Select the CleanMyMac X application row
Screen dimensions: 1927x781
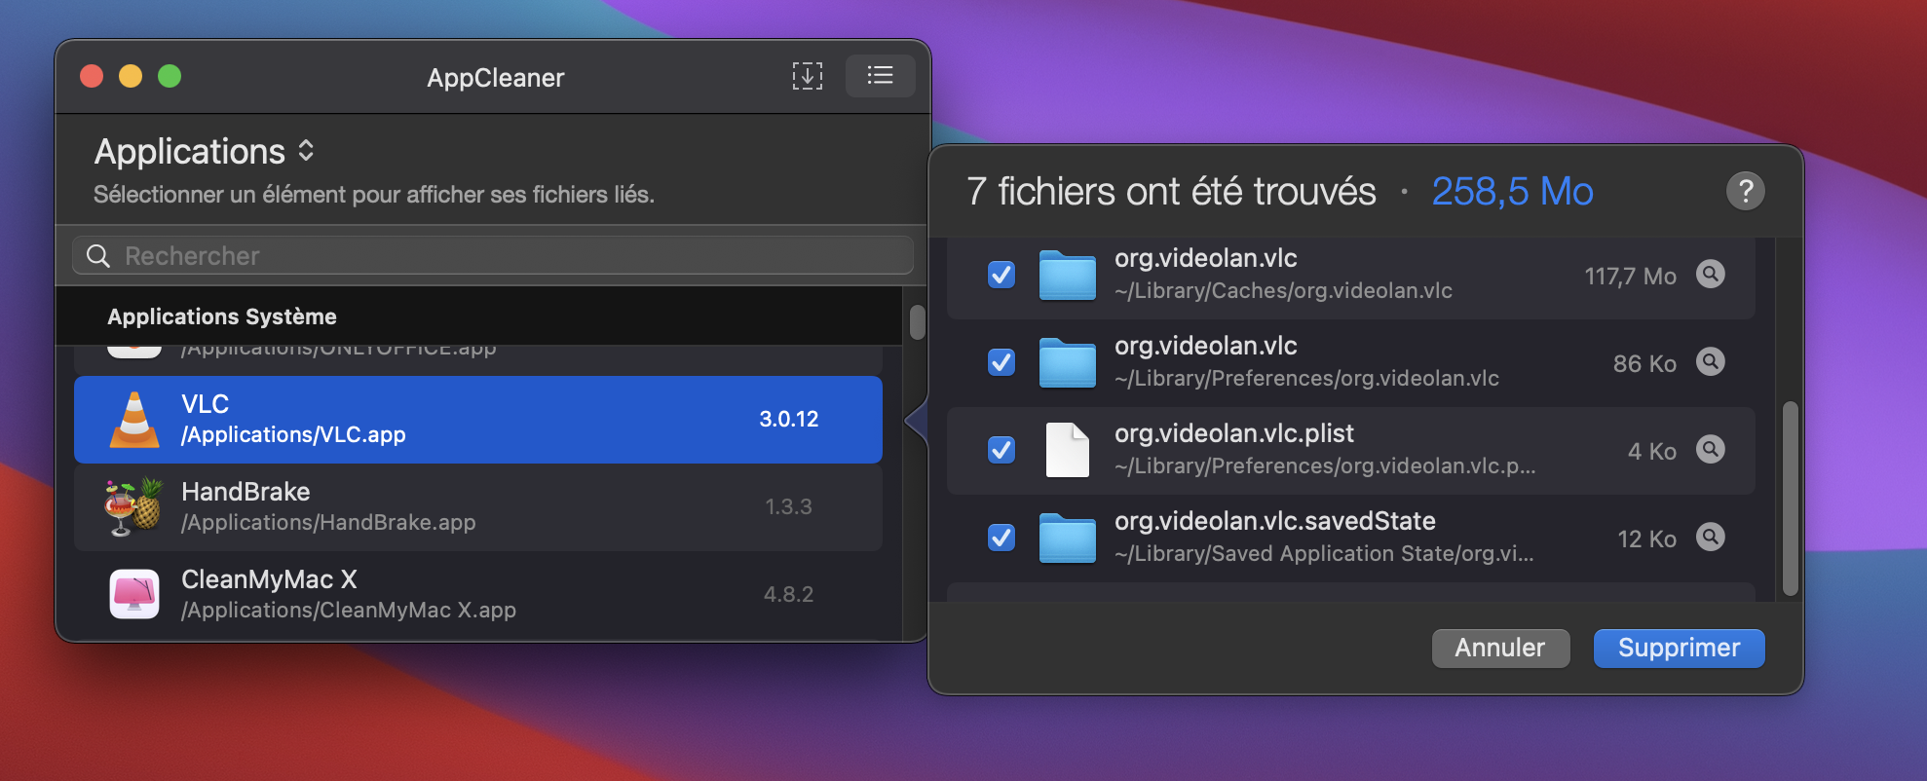[478, 595]
